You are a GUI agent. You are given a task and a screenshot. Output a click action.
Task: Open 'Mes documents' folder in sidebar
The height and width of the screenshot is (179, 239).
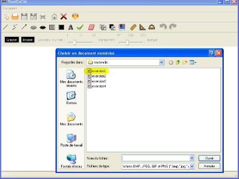coord(71,119)
